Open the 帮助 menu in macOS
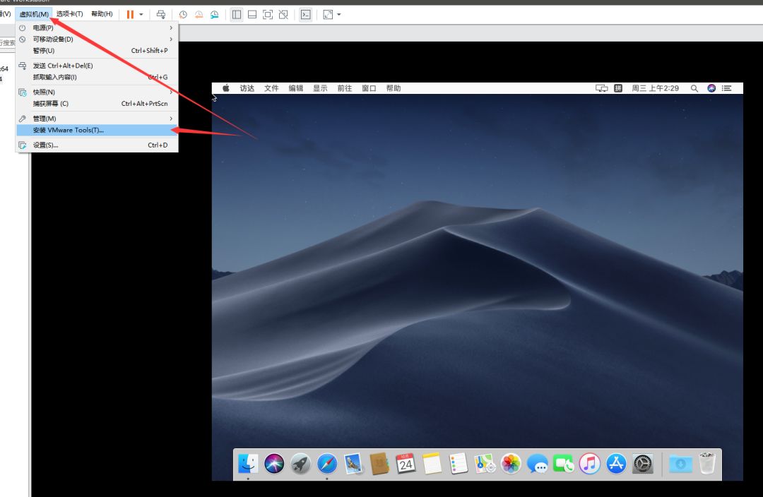763x497 pixels. 394,88
